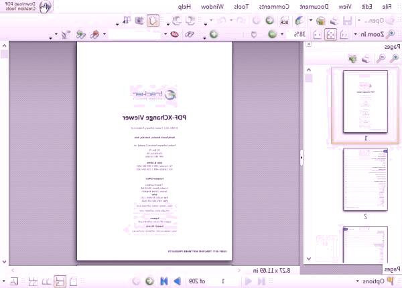Open the Edit menu

[x=366, y=7]
